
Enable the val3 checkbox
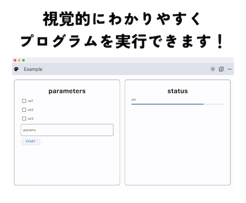point(24,119)
